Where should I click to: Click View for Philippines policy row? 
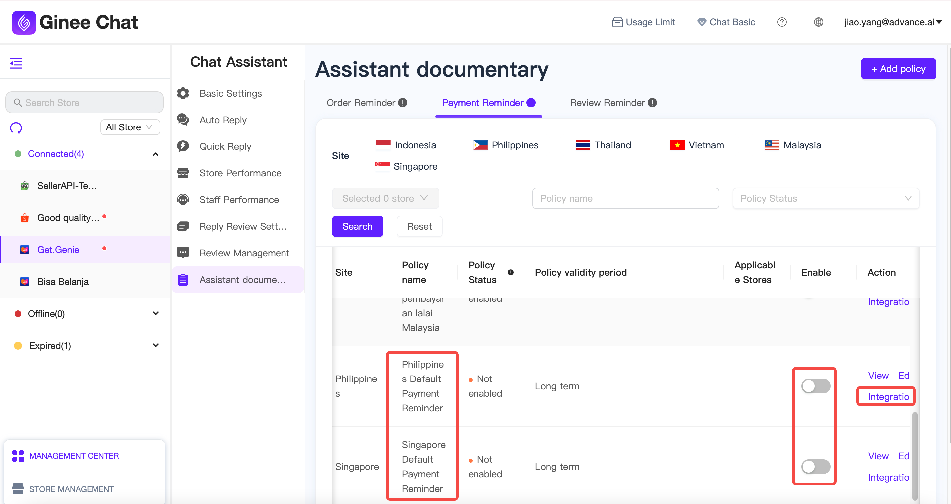(x=878, y=376)
